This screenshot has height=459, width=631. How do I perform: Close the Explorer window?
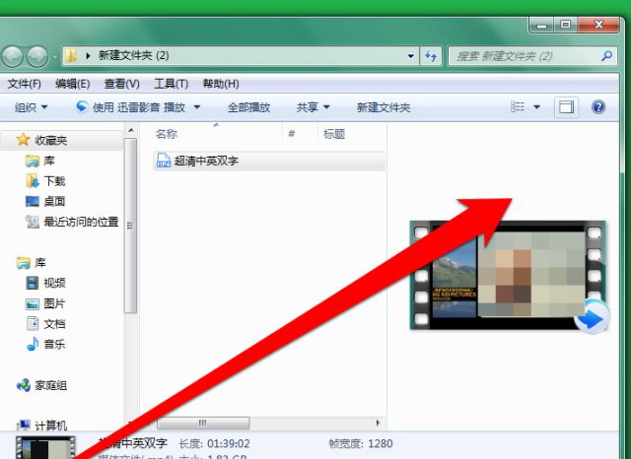pos(598,25)
